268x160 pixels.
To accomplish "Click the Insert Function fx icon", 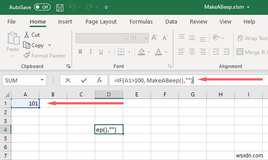I will pyautogui.click(x=100, y=80).
